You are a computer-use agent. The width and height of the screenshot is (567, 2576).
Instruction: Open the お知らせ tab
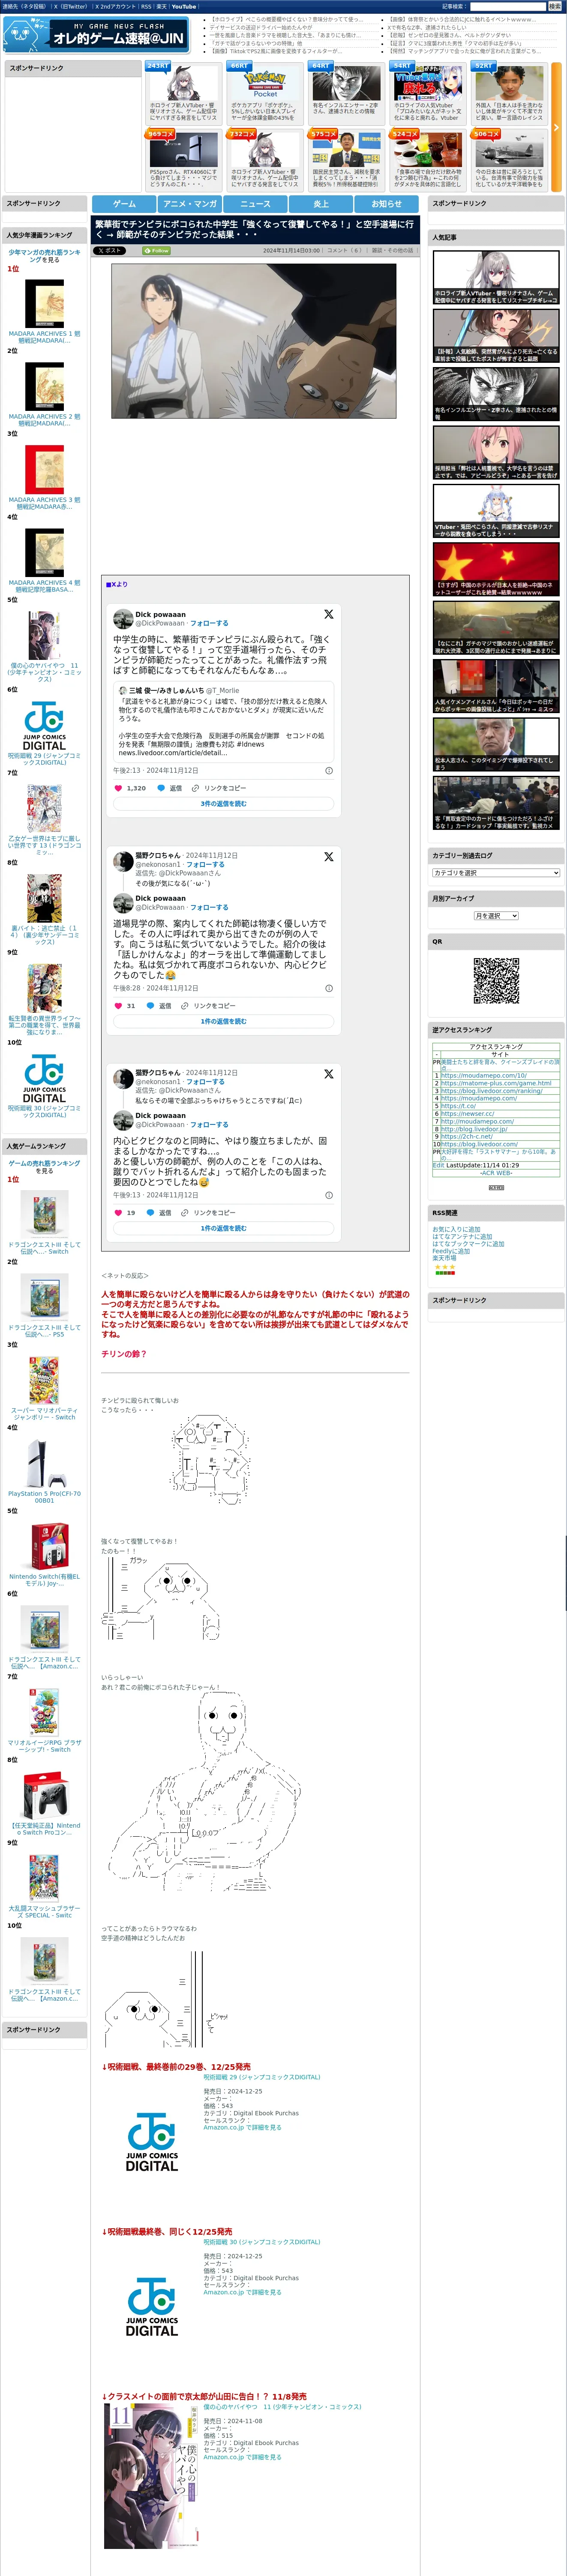click(386, 204)
